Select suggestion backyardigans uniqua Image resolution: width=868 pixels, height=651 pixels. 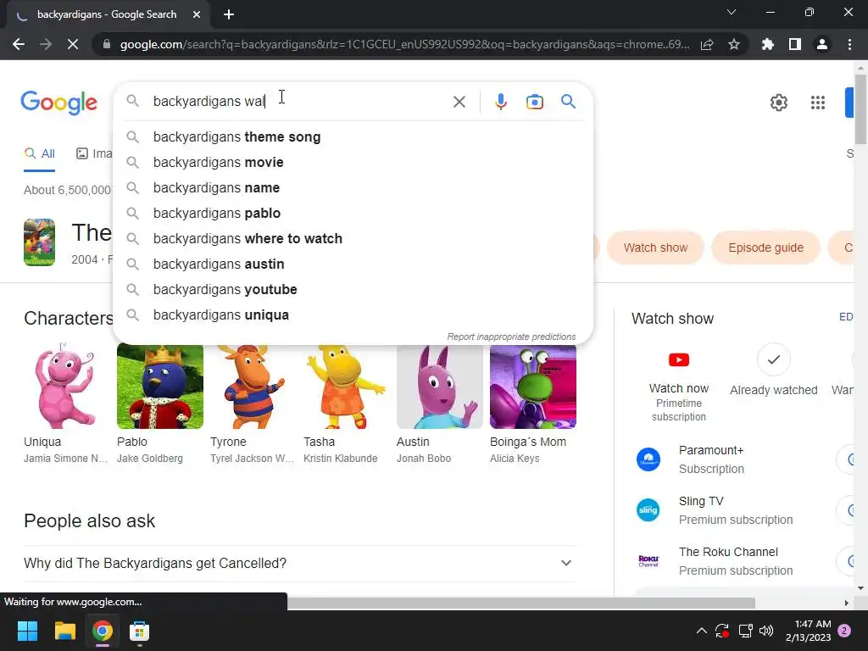(353, 315)
